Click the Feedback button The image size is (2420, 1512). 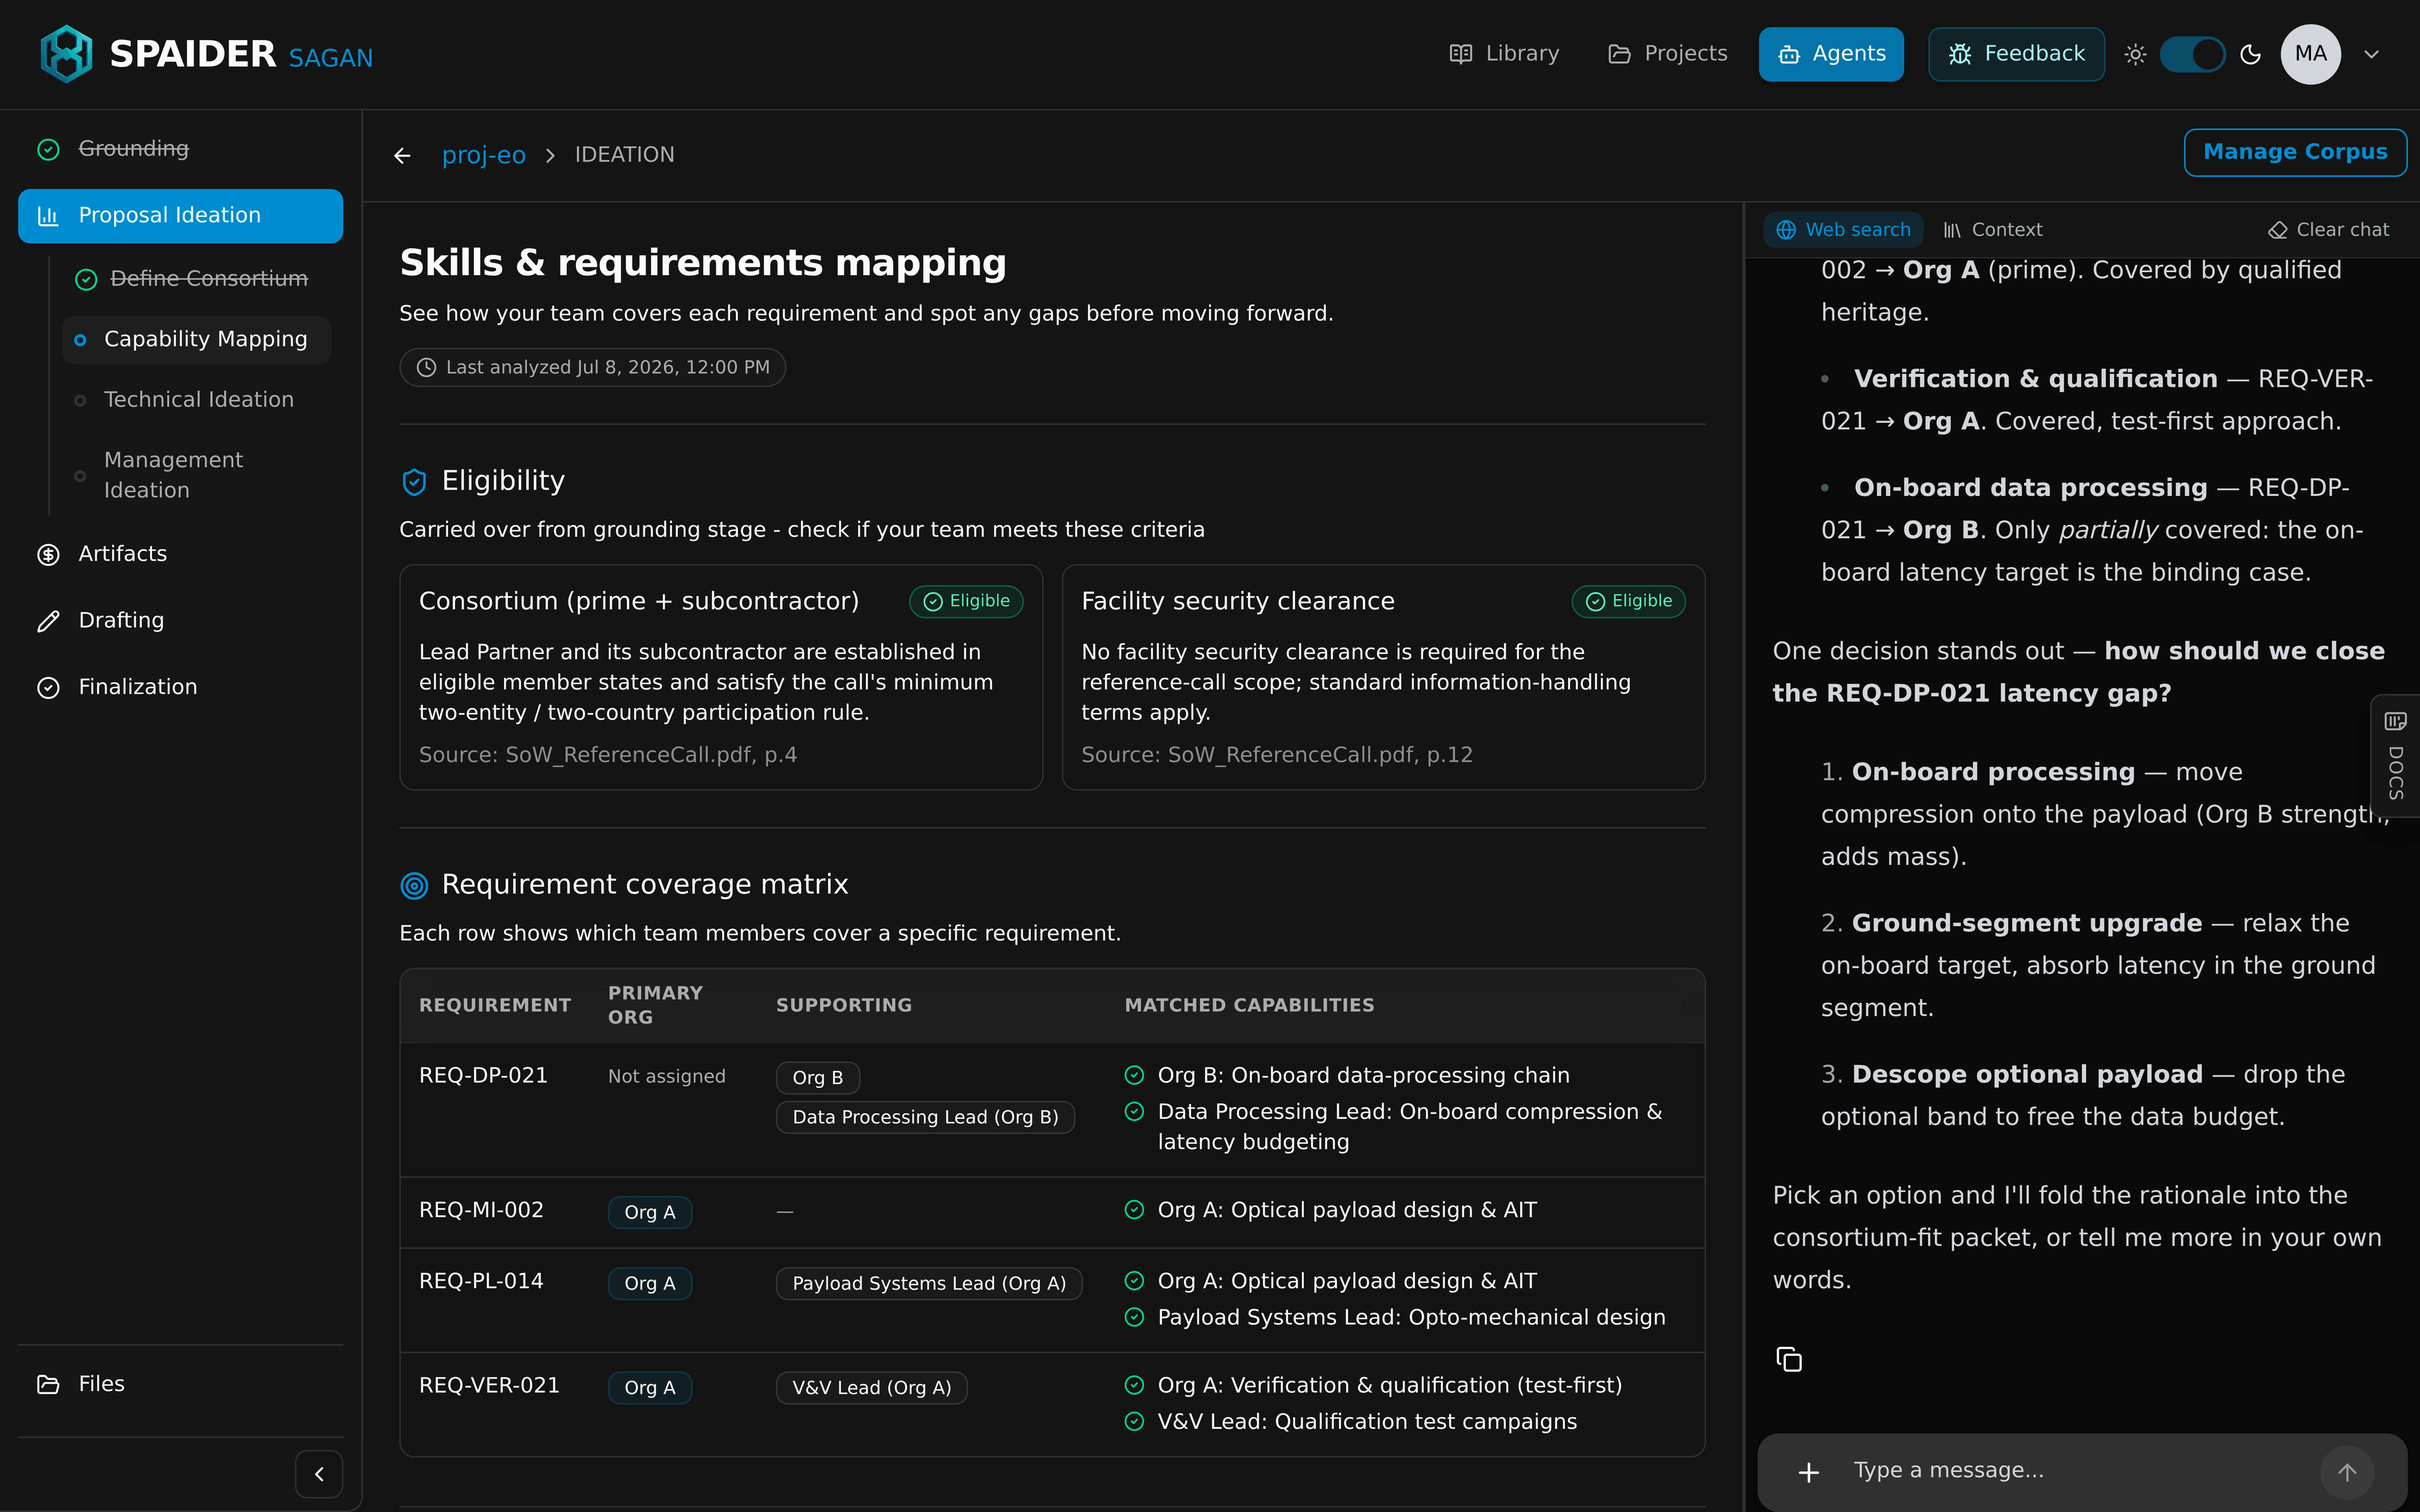pyautogui.click(x=2016, y=54)
